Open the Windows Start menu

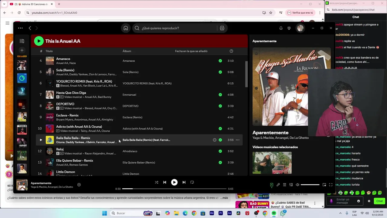tap(104, 213)
